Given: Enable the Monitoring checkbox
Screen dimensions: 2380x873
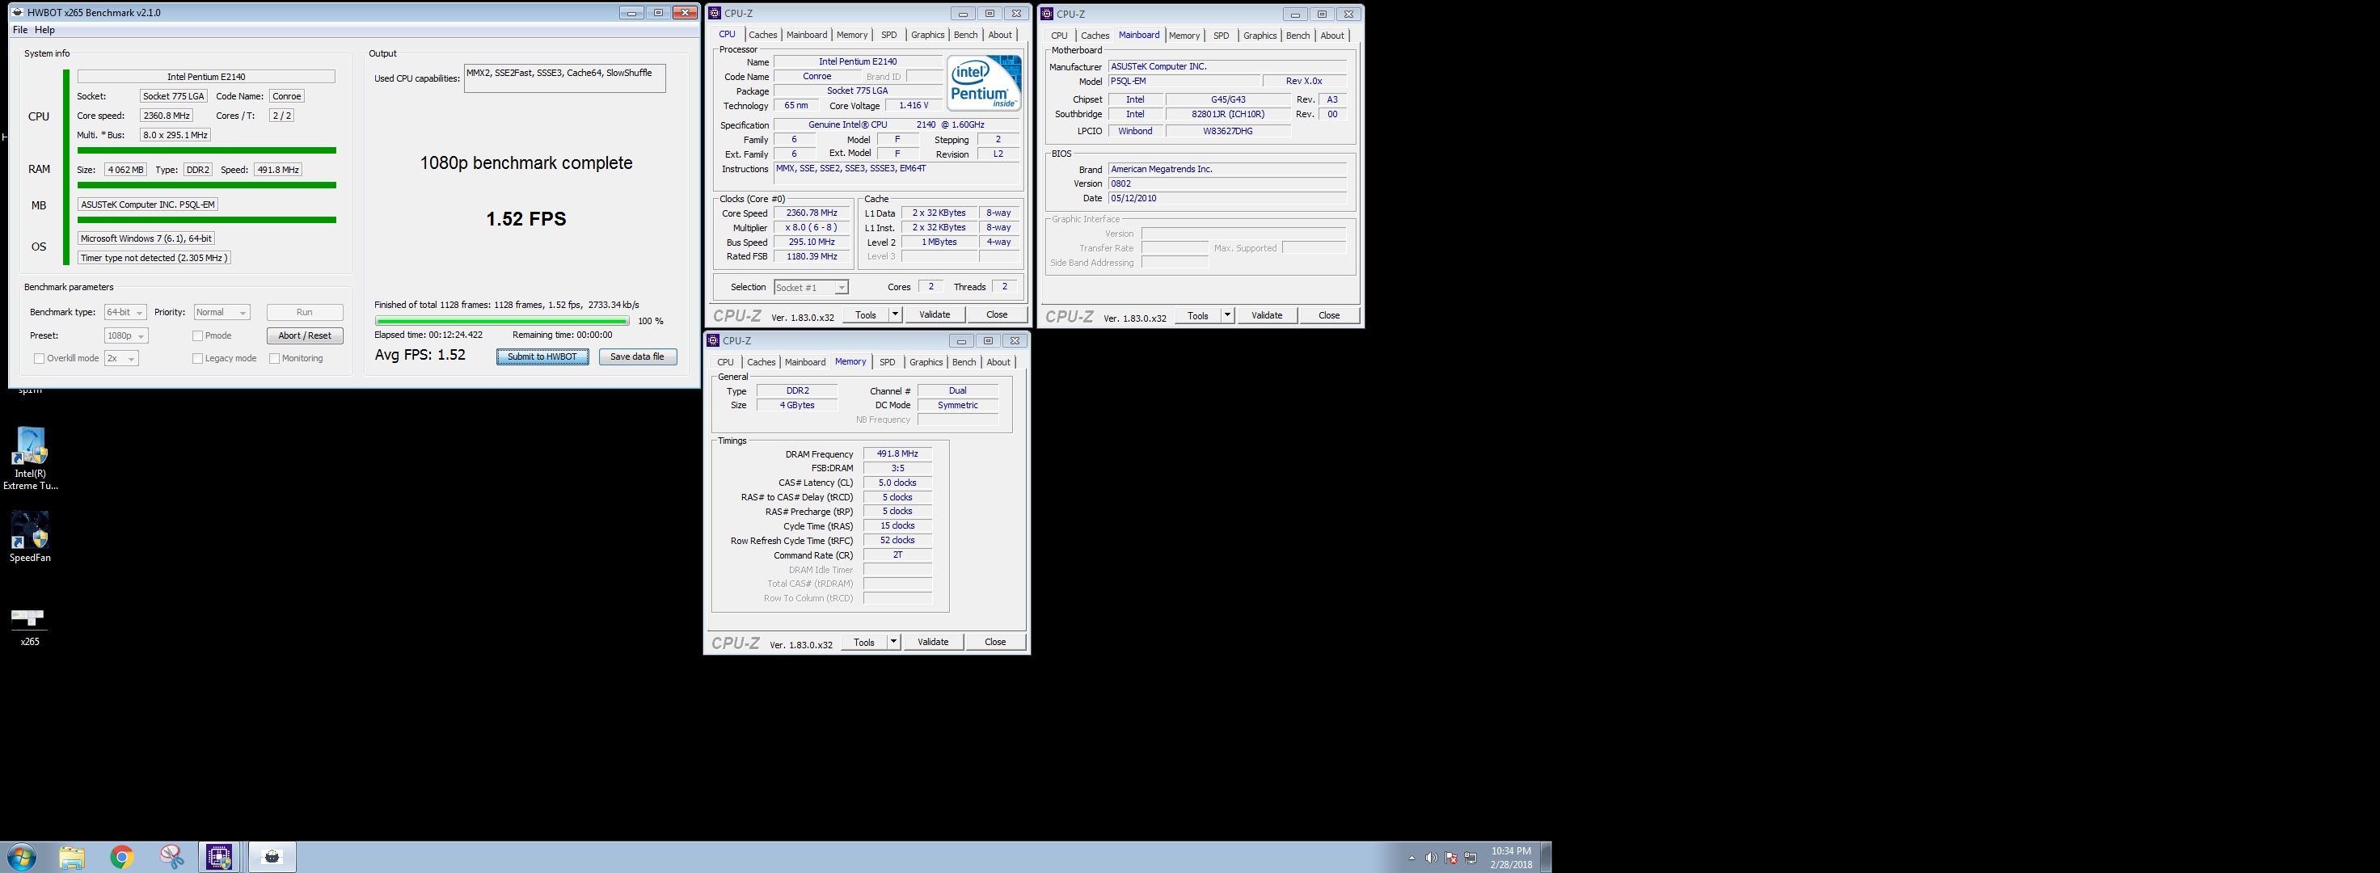Looking at the screenshot, I should (273, 358).
